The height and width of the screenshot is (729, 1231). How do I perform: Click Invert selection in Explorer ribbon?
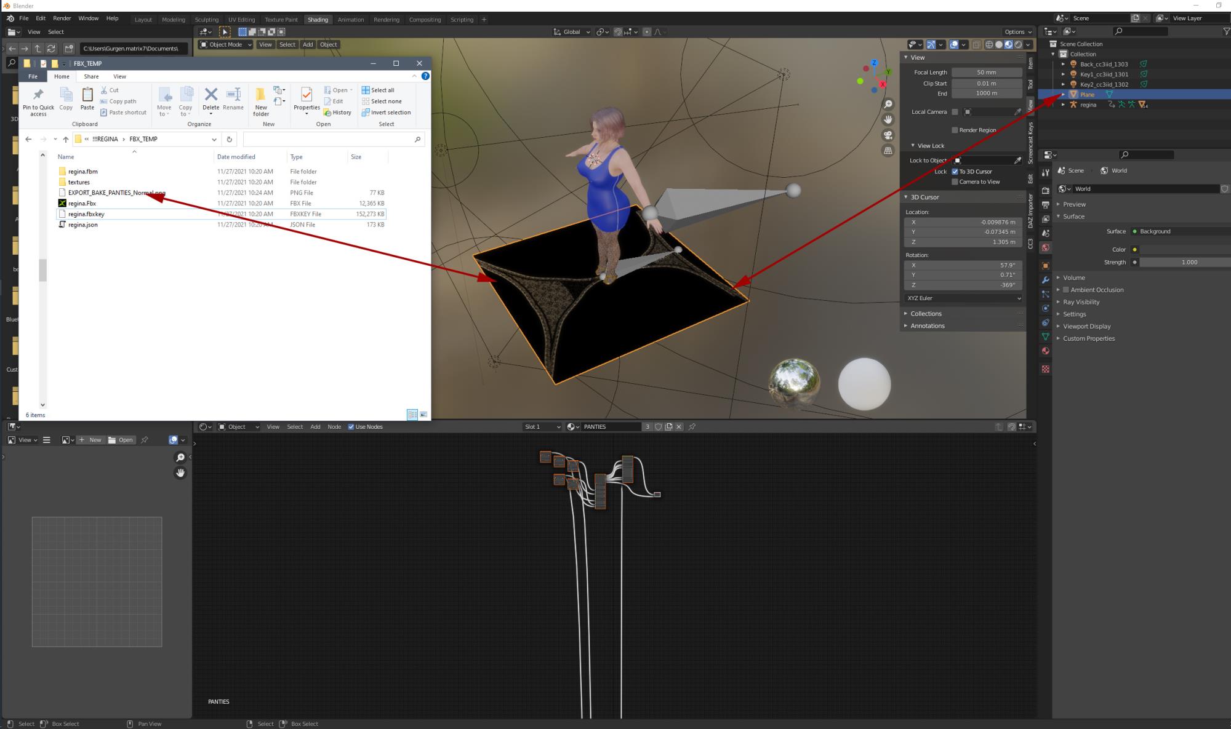(x=386, y=113)
